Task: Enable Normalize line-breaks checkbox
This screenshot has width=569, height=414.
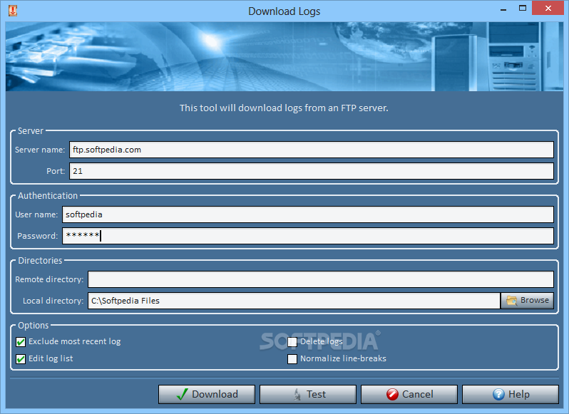Action: (x=292, y=359)
